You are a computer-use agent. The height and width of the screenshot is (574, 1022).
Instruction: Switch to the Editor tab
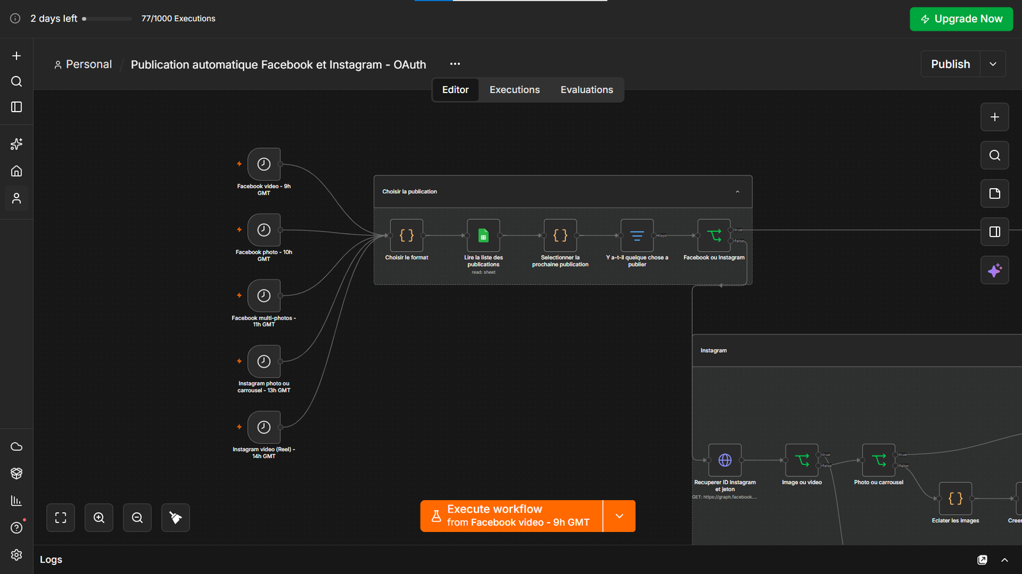point(455,90)
